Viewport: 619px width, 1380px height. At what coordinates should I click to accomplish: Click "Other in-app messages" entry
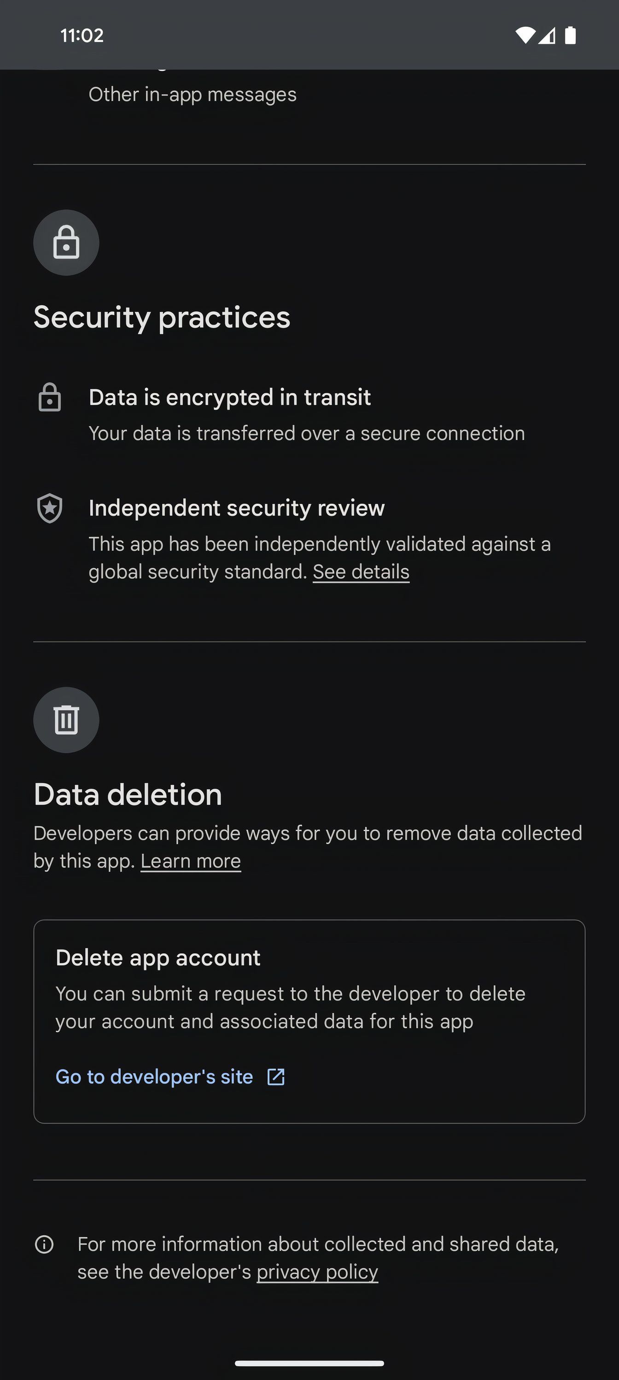click(192, 94)
